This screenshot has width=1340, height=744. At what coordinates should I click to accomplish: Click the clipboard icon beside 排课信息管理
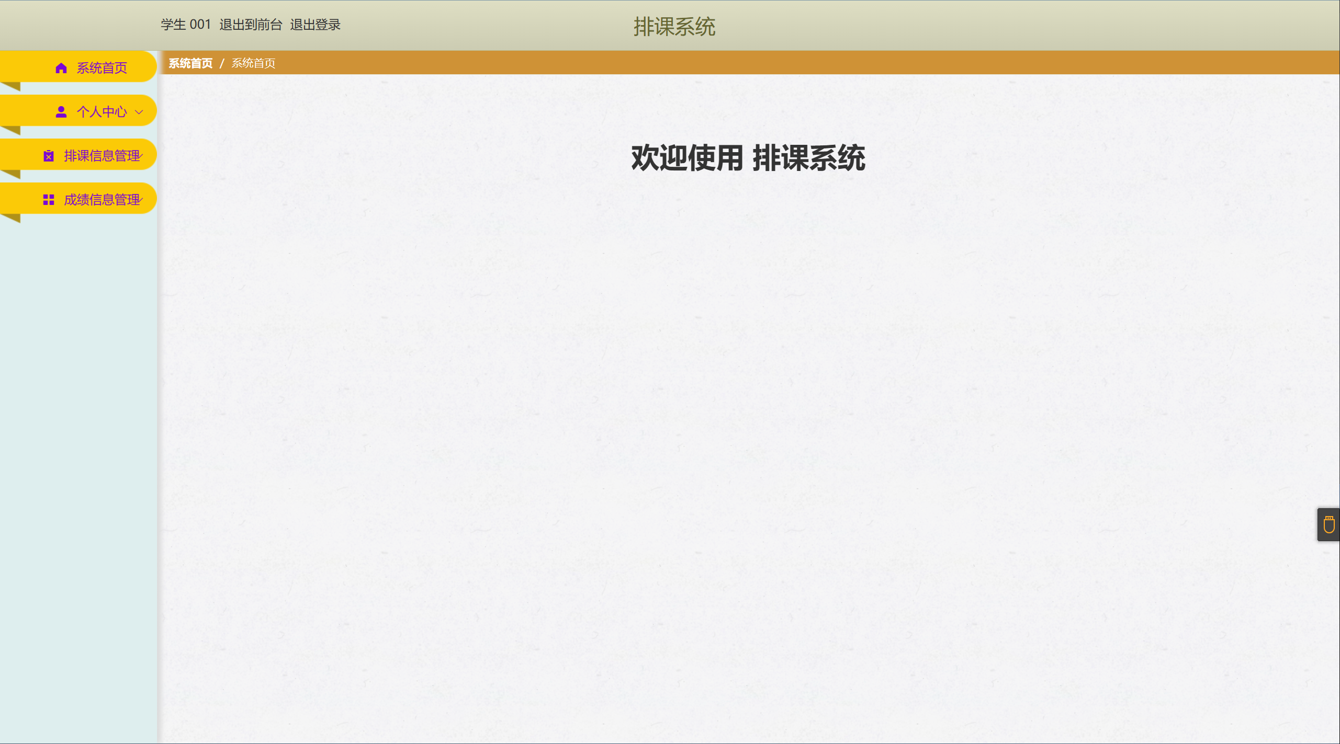(49, 156)
